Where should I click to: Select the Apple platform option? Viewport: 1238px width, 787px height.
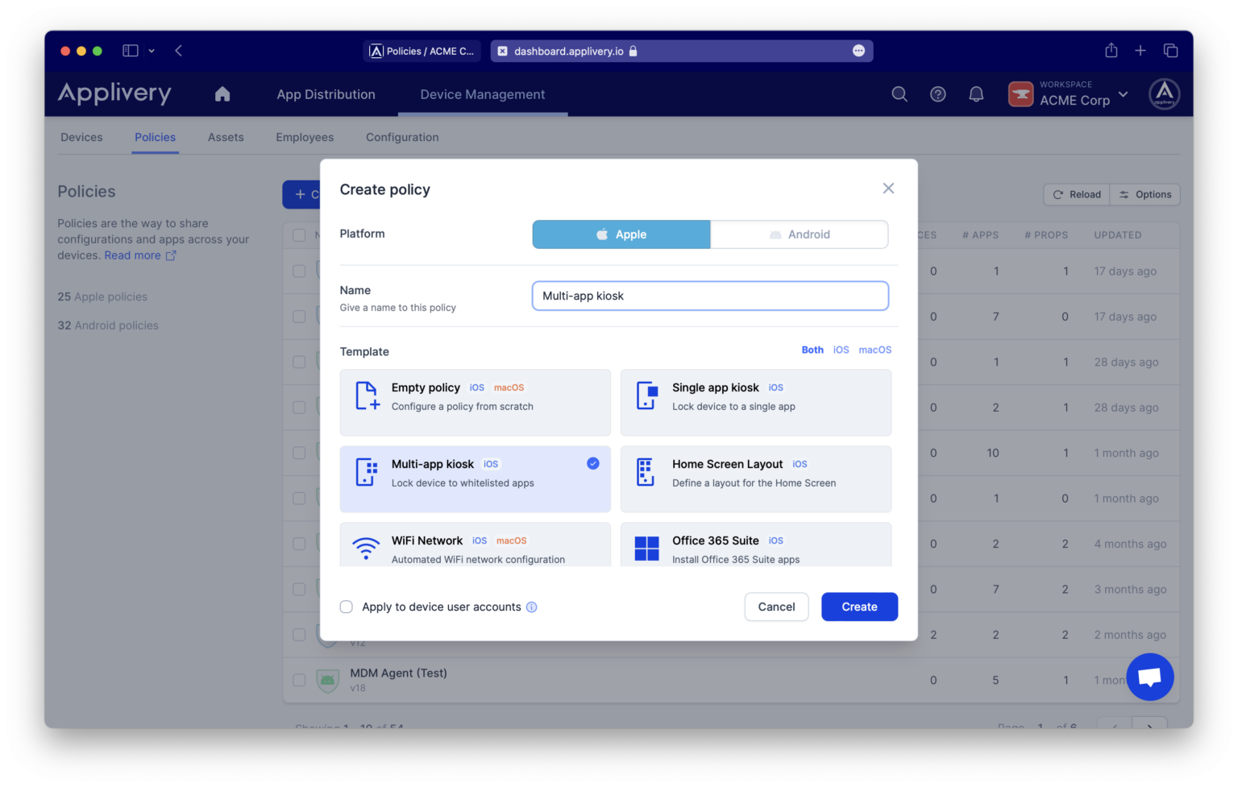(x=621, y=234)
